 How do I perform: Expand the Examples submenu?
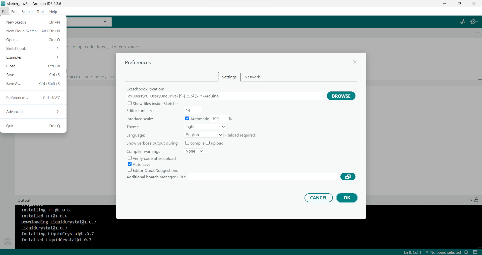[x=33, y=57]
